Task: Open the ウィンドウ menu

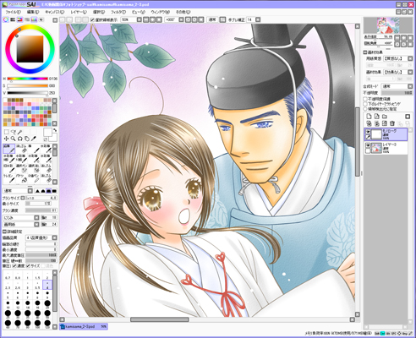Action: tap(160, 12)
